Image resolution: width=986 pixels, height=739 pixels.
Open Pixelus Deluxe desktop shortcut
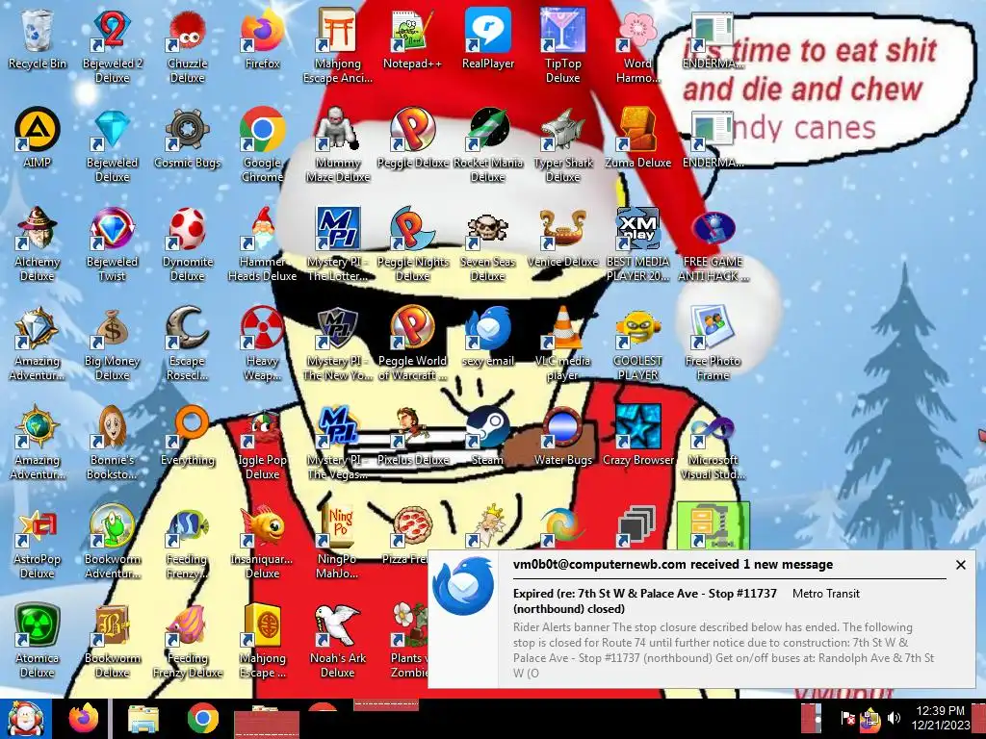(x=412, y=436)
